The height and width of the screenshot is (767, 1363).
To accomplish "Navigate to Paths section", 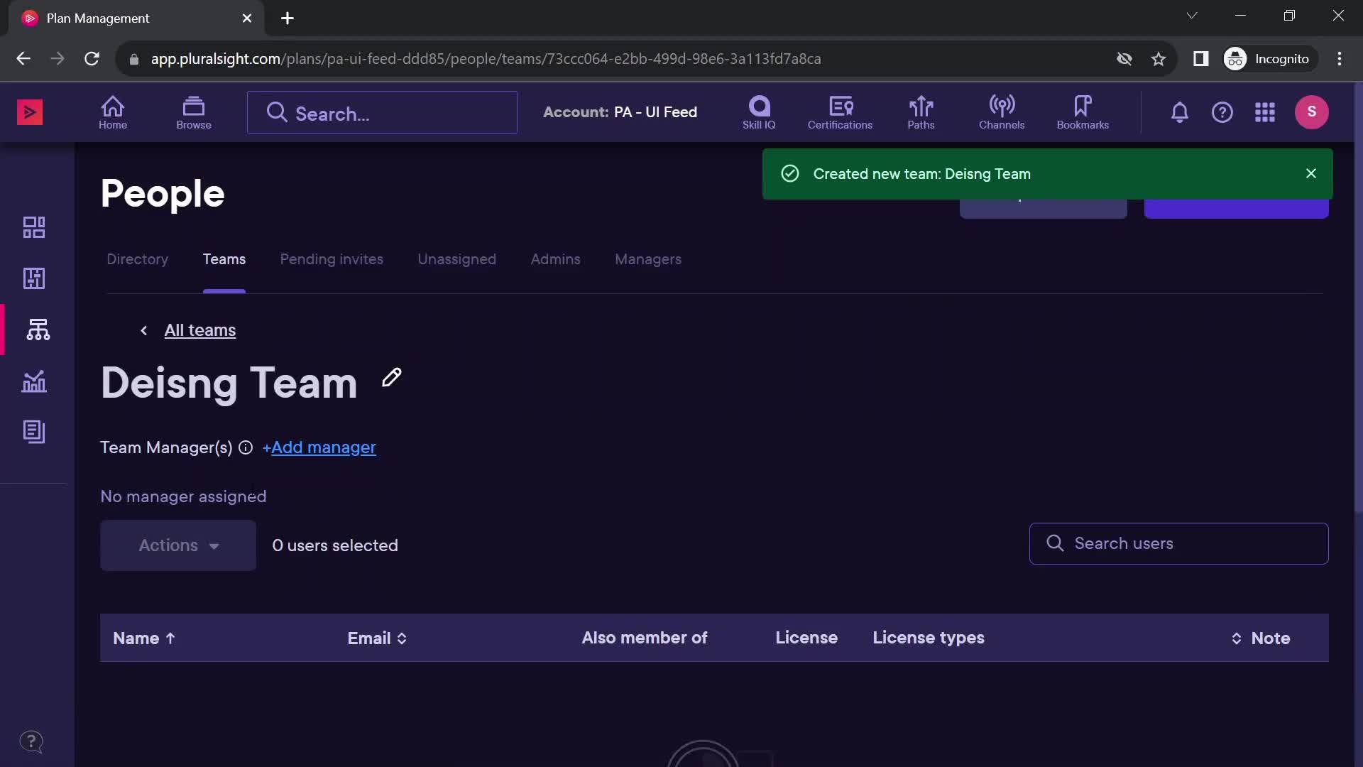I will coord(920,111).
